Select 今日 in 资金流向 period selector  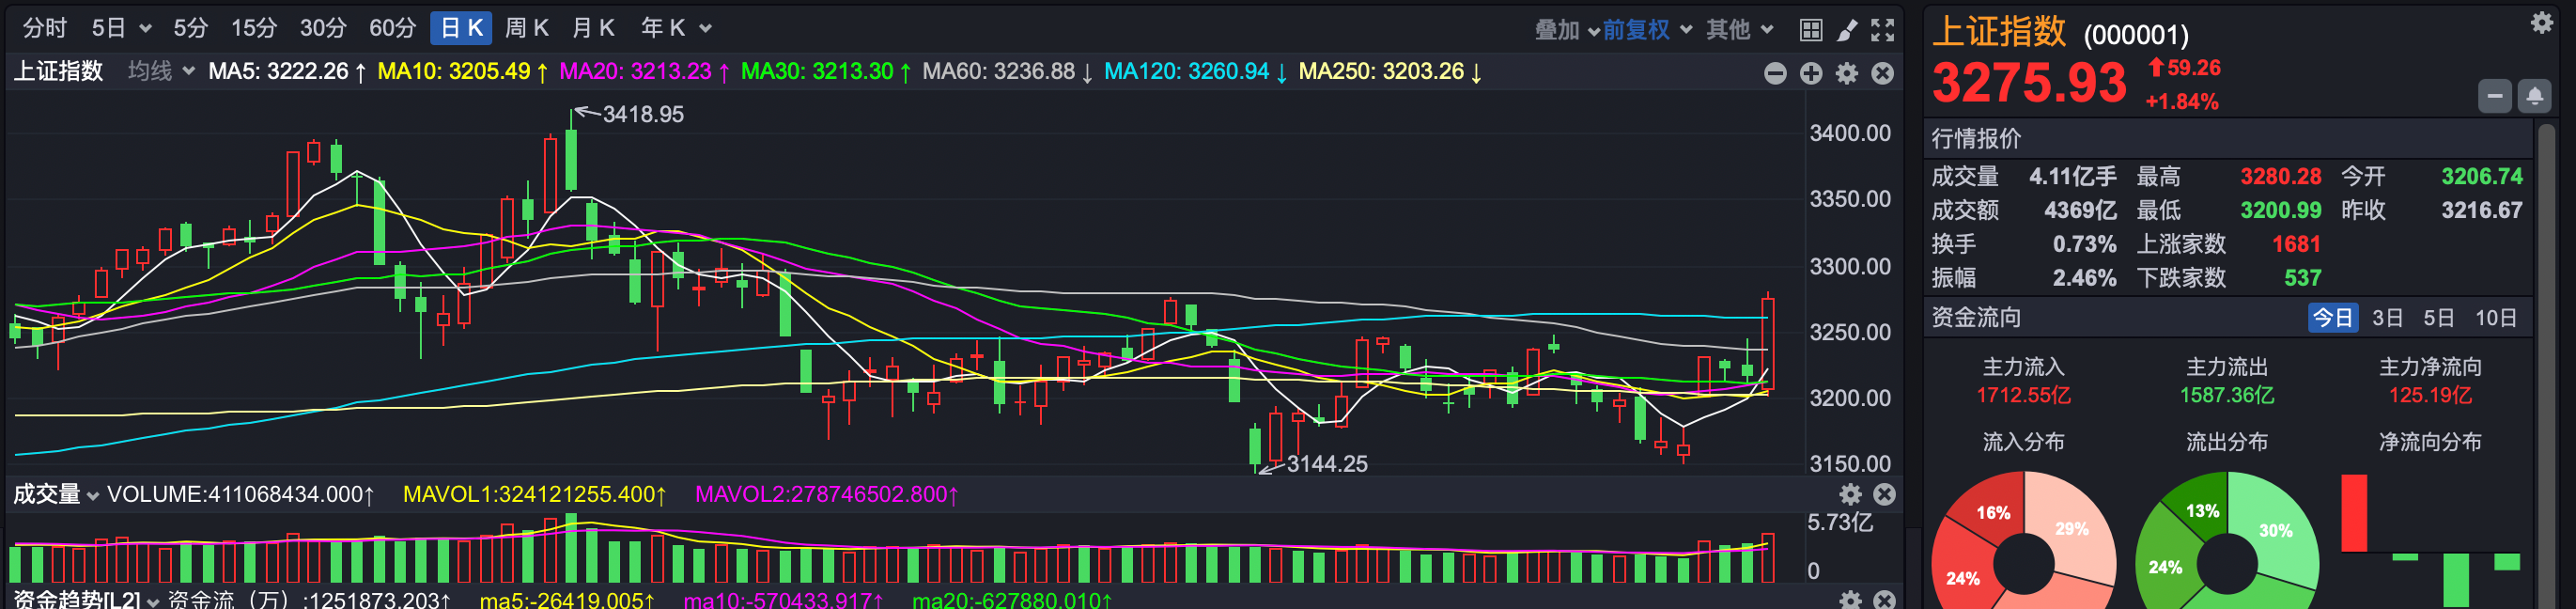tap(2332, 318)
